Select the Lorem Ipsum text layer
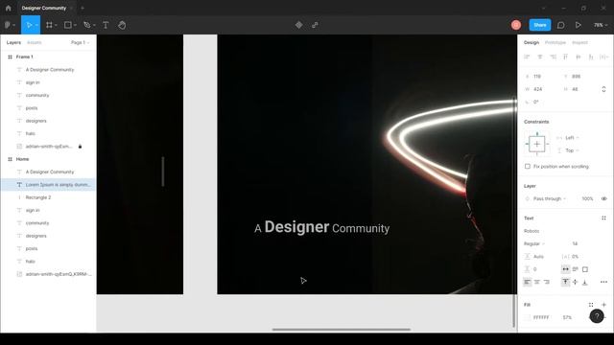 pyautogui.click(x=48, y=185)
